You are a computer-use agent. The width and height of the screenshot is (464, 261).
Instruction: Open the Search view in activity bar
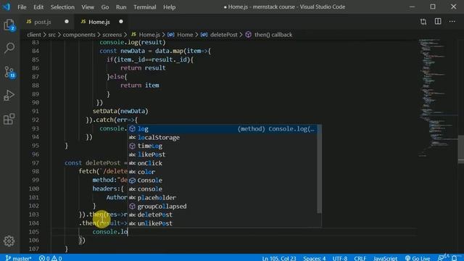point(9,48)
